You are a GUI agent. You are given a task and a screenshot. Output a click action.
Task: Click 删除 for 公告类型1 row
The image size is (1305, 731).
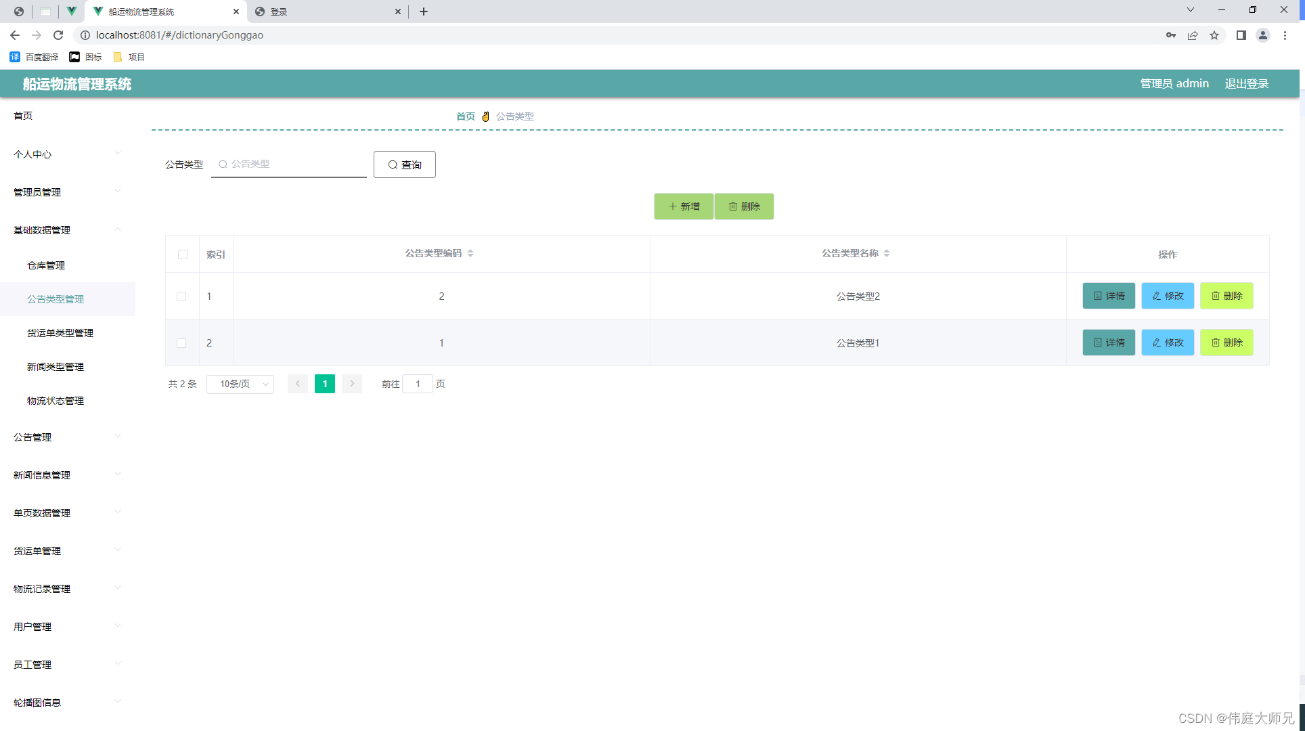pyautogui.click(x=1226, y=342)
